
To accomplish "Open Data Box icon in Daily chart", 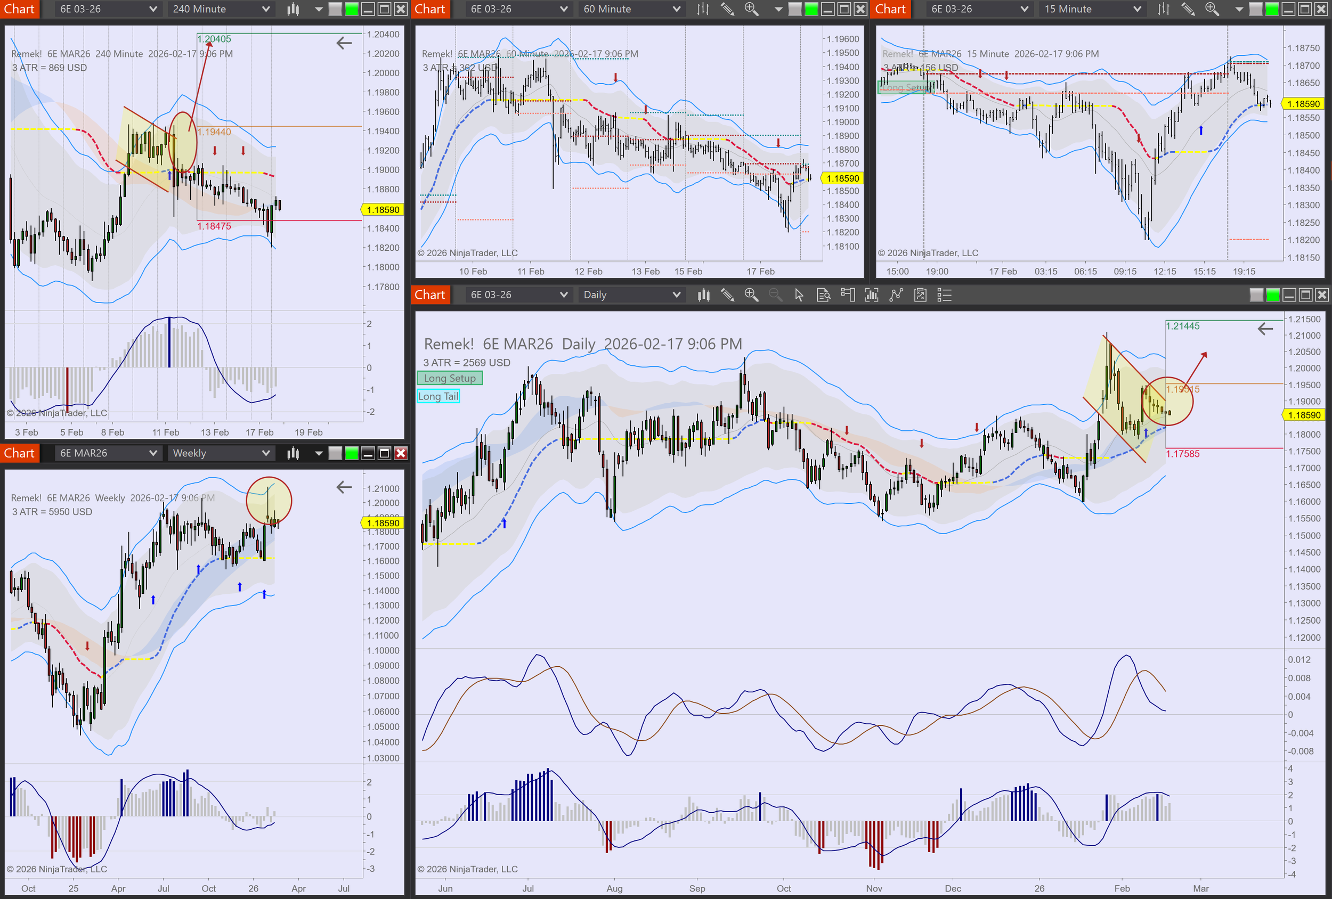I will [x=824, y=295].
